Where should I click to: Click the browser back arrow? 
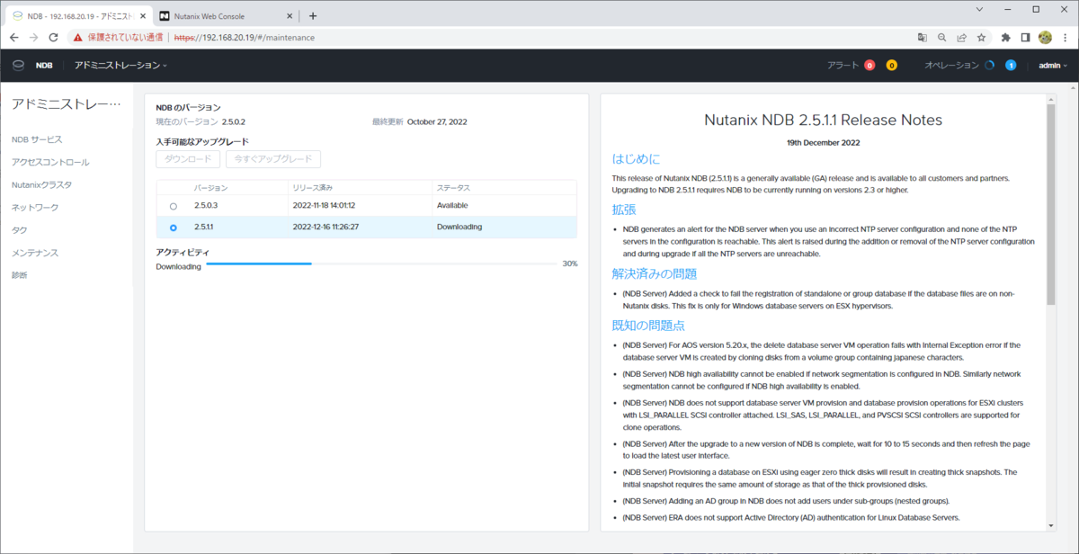pyautogui.click(x=13, y=38)
